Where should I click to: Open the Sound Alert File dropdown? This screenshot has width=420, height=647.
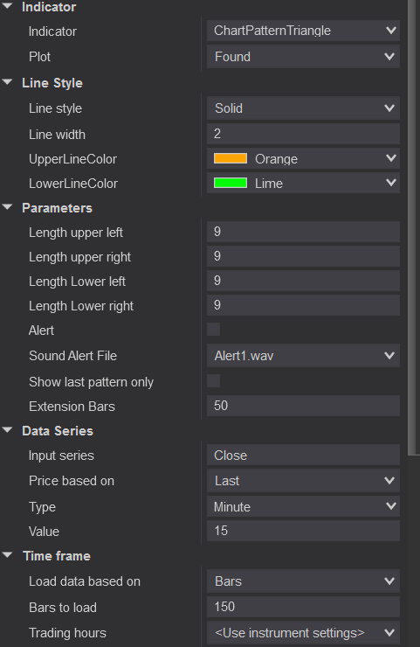[x=303, y=355]
